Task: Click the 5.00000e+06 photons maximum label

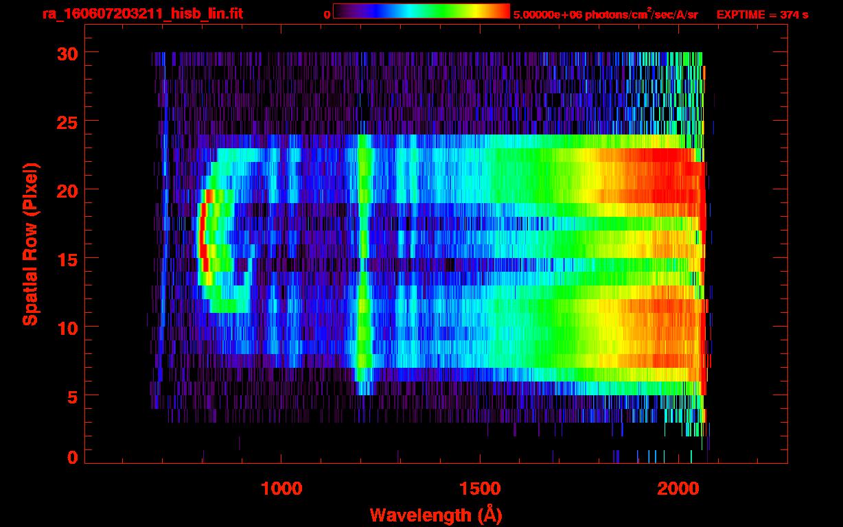Action: (x=605, y=14)
